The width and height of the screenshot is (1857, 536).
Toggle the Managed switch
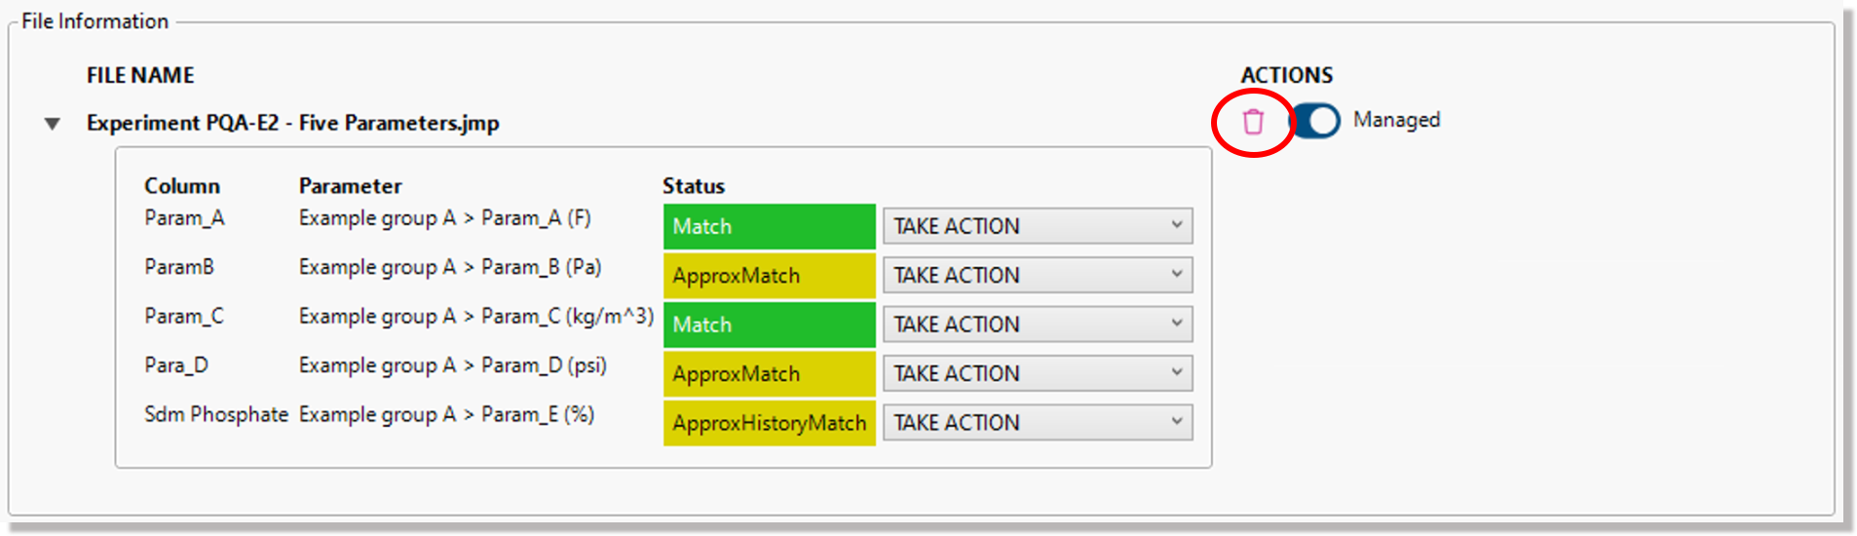pyautogui.click(x=1316, y=121)
